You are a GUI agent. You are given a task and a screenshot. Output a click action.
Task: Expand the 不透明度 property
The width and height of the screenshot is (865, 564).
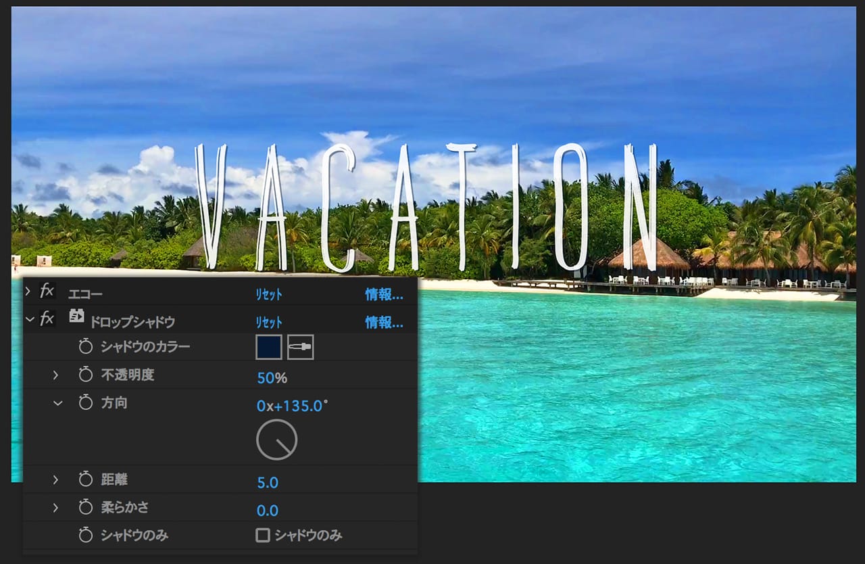click(56, 375)
